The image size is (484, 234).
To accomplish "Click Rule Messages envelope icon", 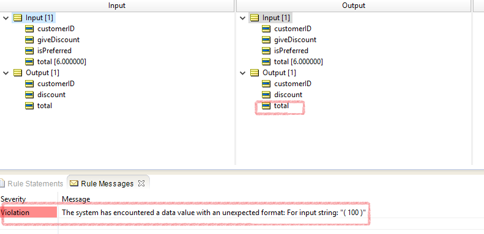I will [74, 183].
